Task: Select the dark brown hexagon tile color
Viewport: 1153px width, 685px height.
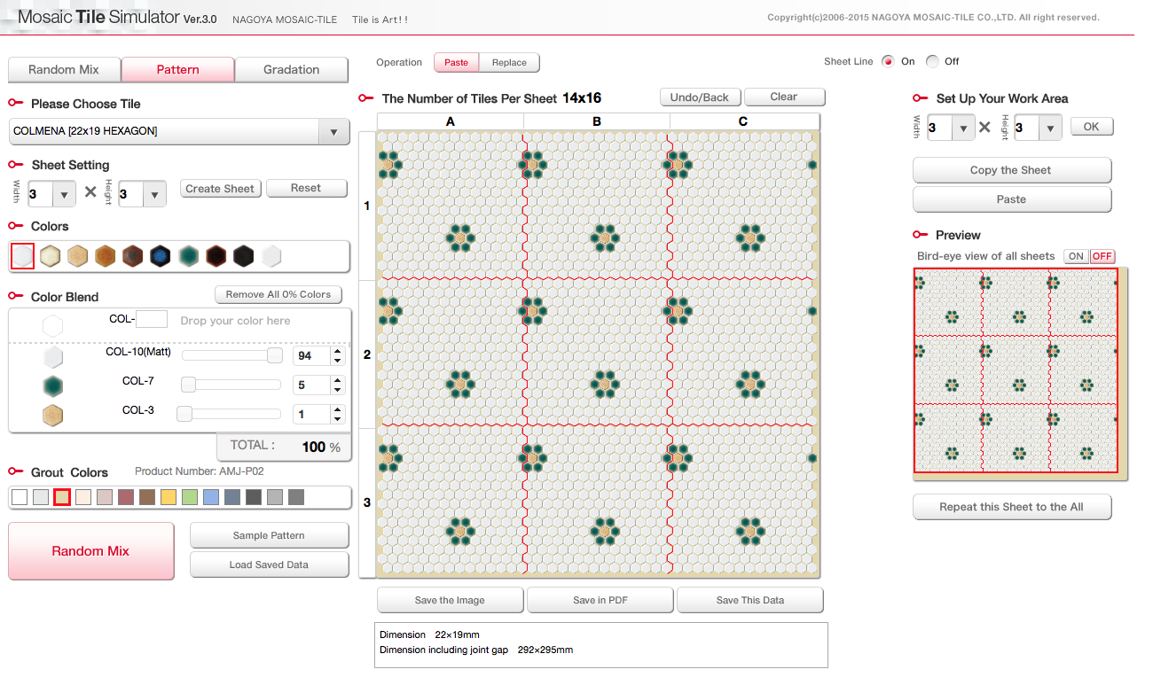Action: coord(216,255)
